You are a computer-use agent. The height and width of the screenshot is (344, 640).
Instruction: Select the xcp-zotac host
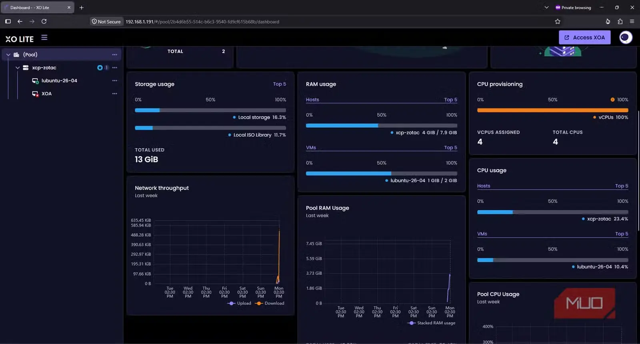tap(44, 68)
